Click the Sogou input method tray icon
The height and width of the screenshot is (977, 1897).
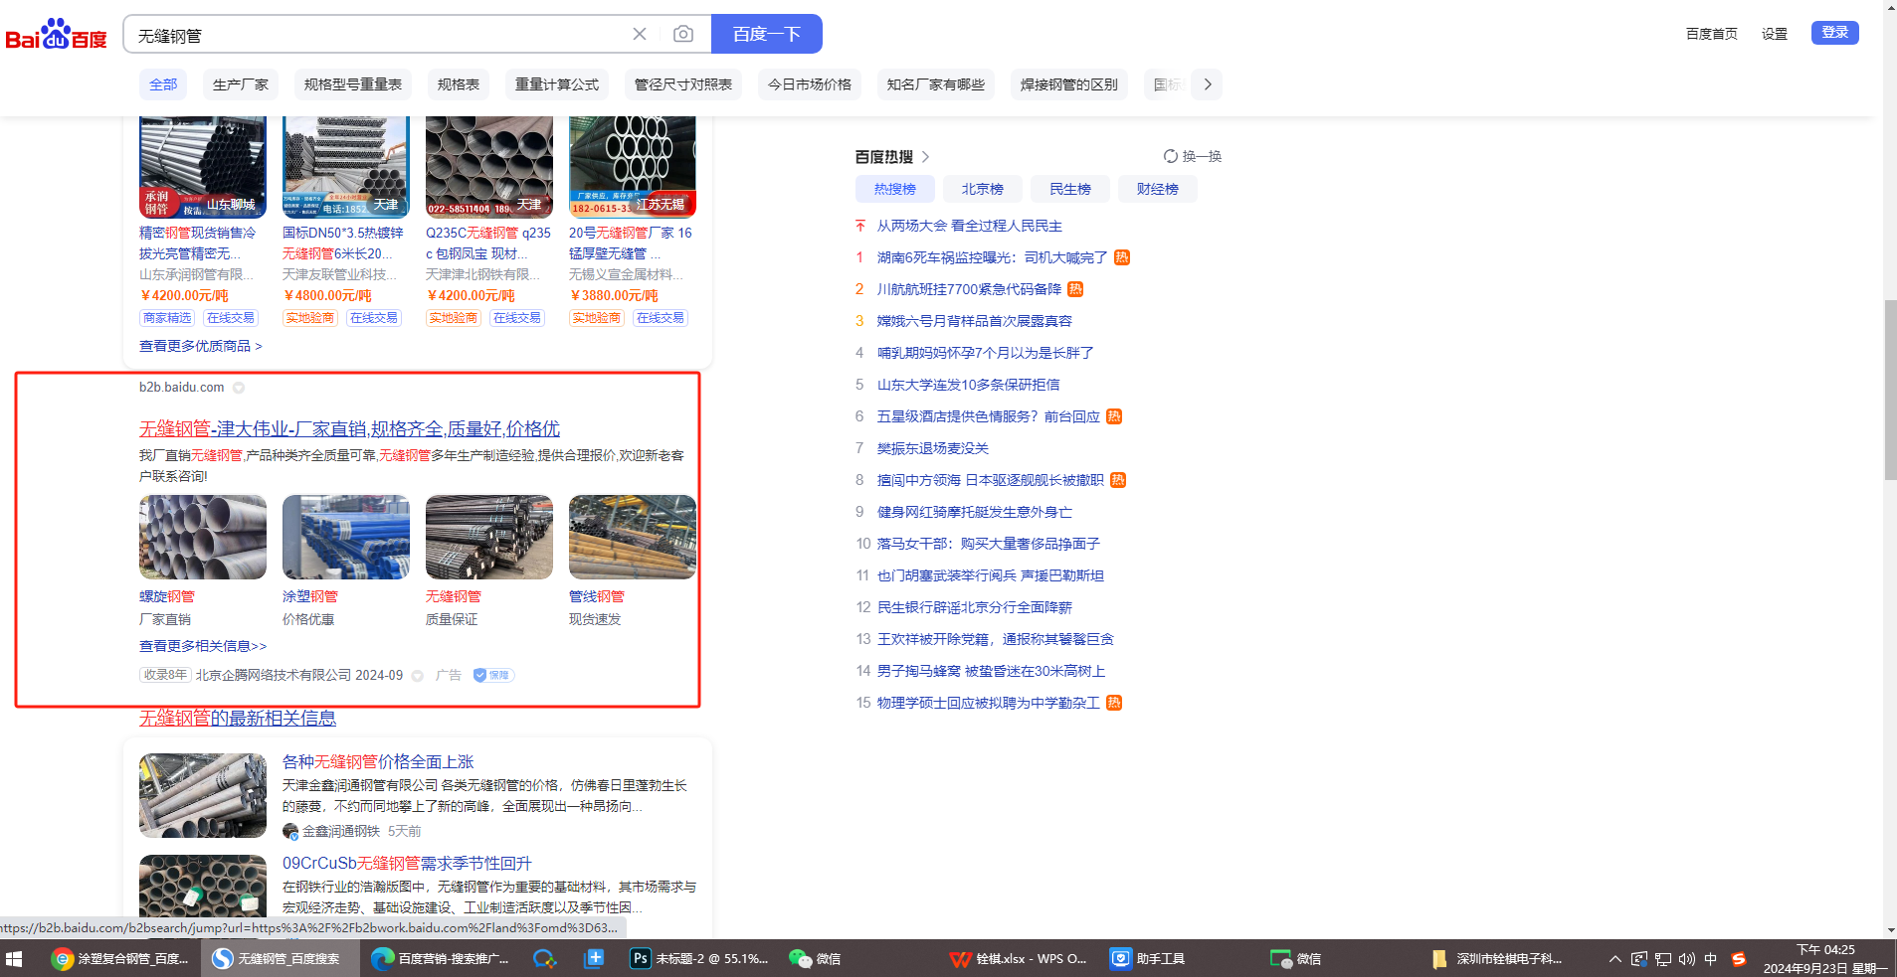pyautogui.click(x=1738, y=959)
